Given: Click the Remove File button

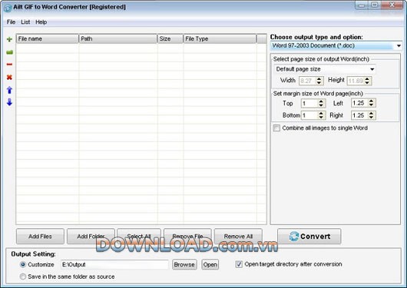Looking at the screenshot, I should pos(187,237).
